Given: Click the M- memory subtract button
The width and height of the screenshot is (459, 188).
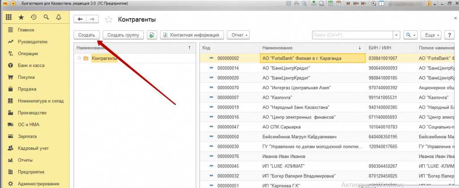Looking at the screenshot, I should pyautogui.click(x=364, y=4).
